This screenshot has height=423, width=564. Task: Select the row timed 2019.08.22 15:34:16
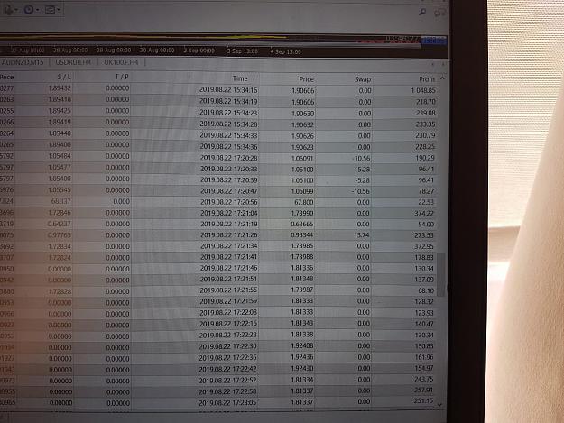[218, 90]
